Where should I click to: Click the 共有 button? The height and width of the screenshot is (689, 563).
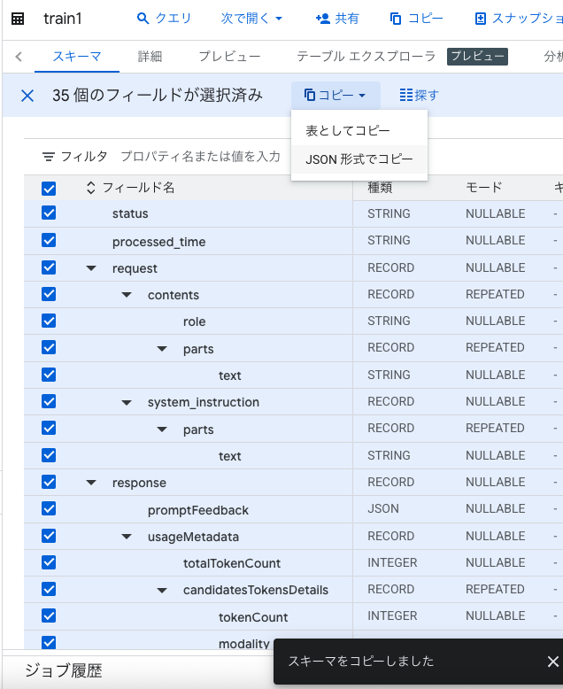click(x=337, y=19)
